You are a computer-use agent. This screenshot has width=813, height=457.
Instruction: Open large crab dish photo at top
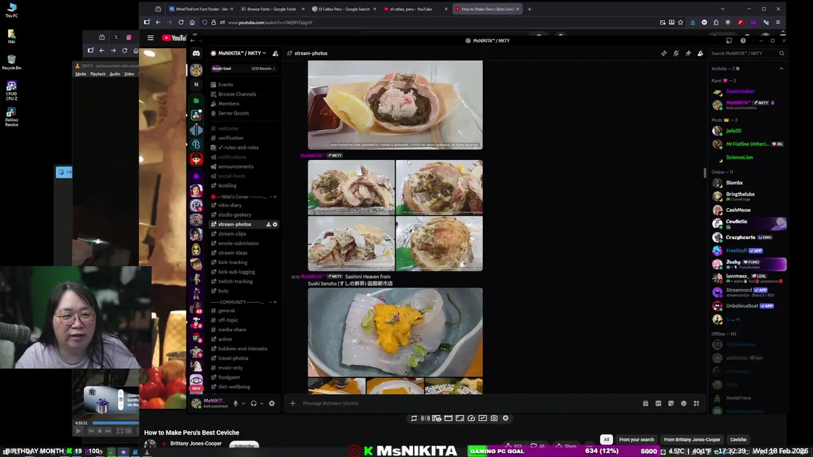395,105
